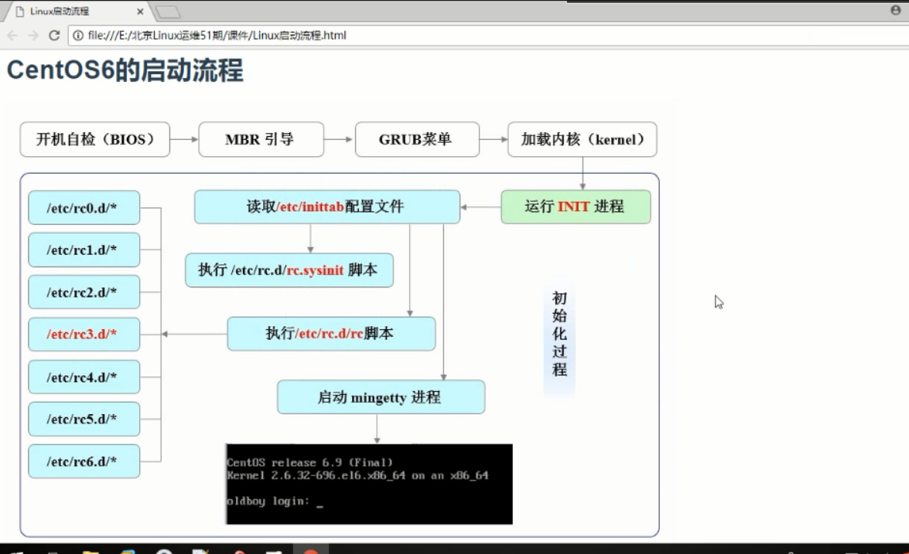This screenshot has height=554, width=909.
Task: Click 执行/etc/rc.d/rc脚本 box
Action: pyautogui.click(x=331, y=334)
